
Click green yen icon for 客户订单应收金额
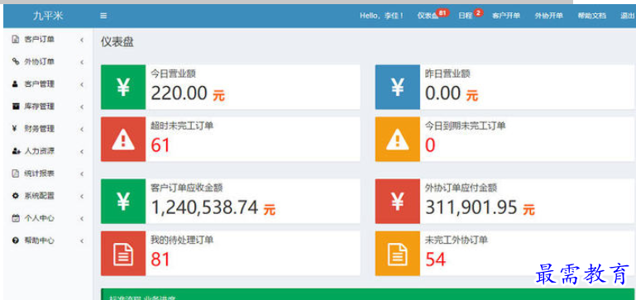click(123, 201)
